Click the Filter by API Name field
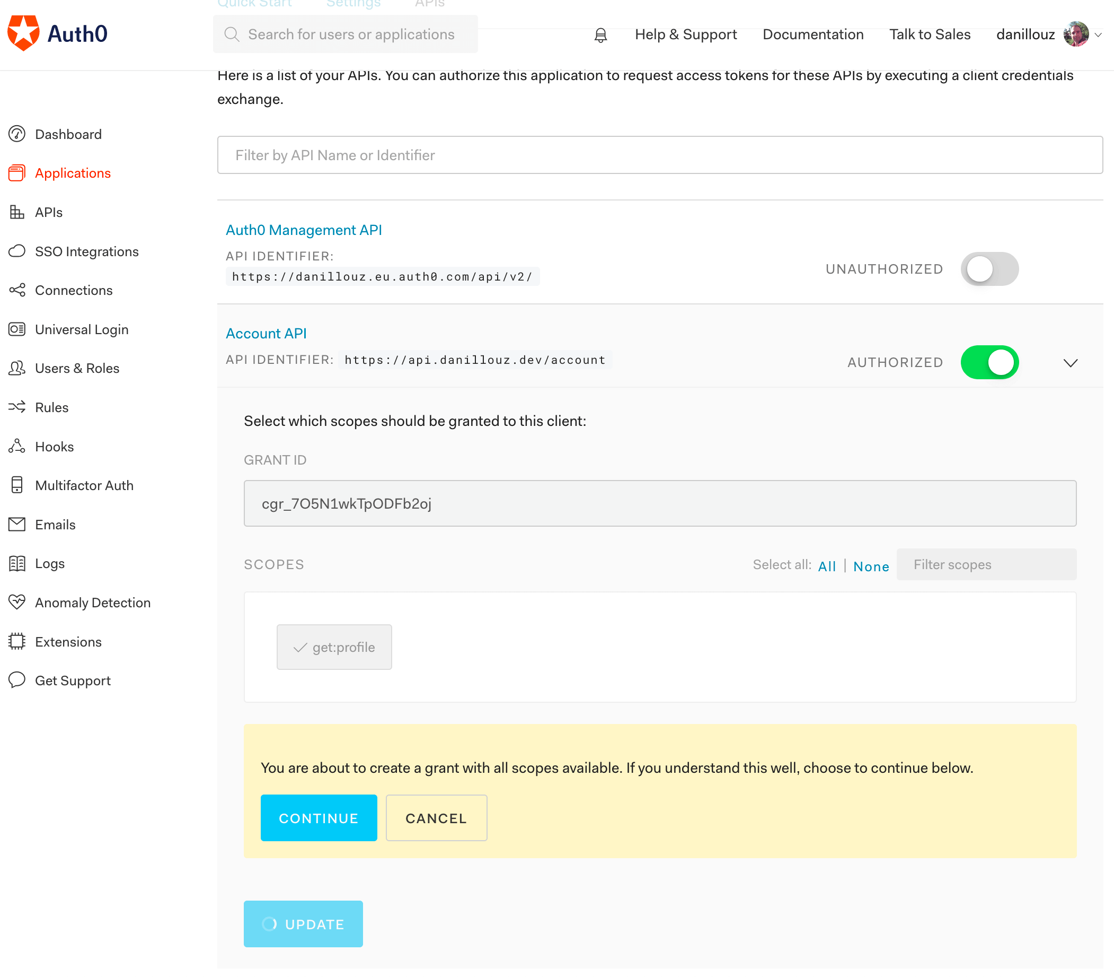The width and height of the screenshot is (1114, 977). coord(660,155)
